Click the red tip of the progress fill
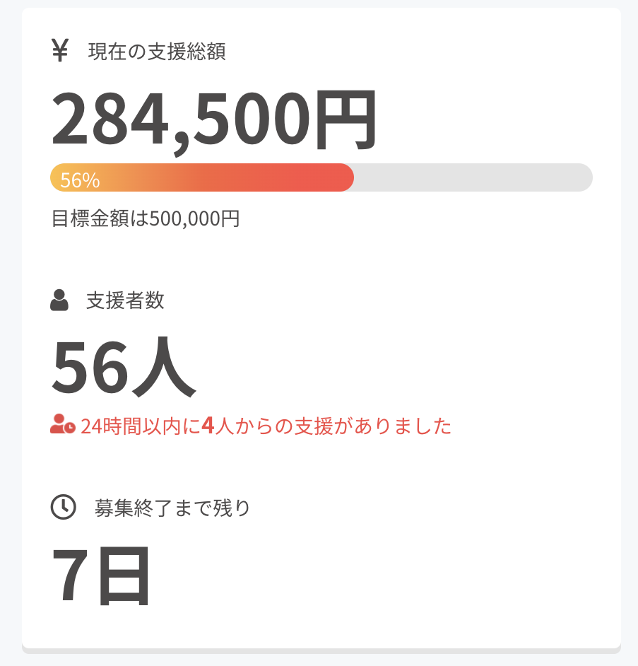Viewport: 638px width, 666px height. [343, 177]
